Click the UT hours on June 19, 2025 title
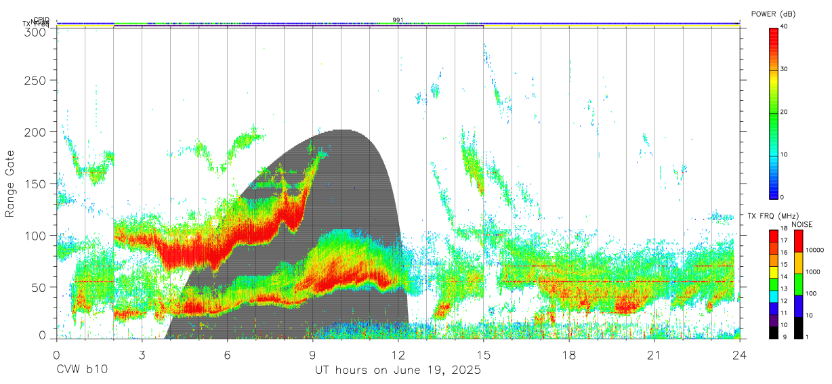The image size is (832, 384). (x=398, y=370)
